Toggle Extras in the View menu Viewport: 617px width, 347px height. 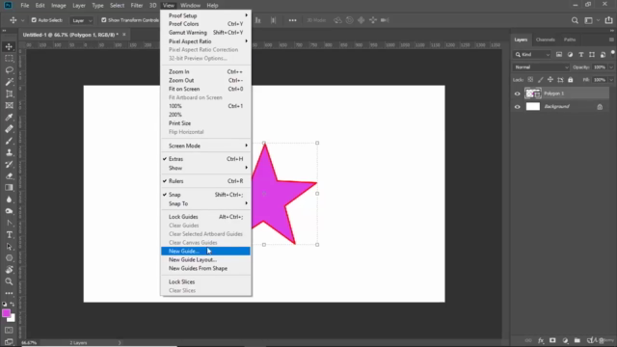[x=205, y=159]
